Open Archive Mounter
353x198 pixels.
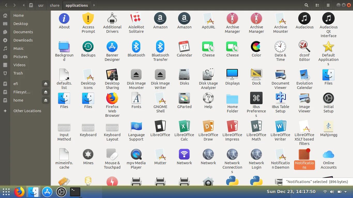(x=280, y=19)
